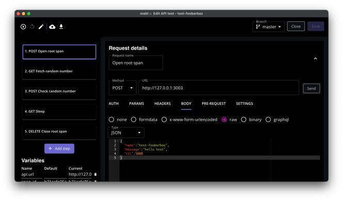This screenshot has height=201, width=343.
Task: Click the download arrow icon
Action: pos(61,27)
